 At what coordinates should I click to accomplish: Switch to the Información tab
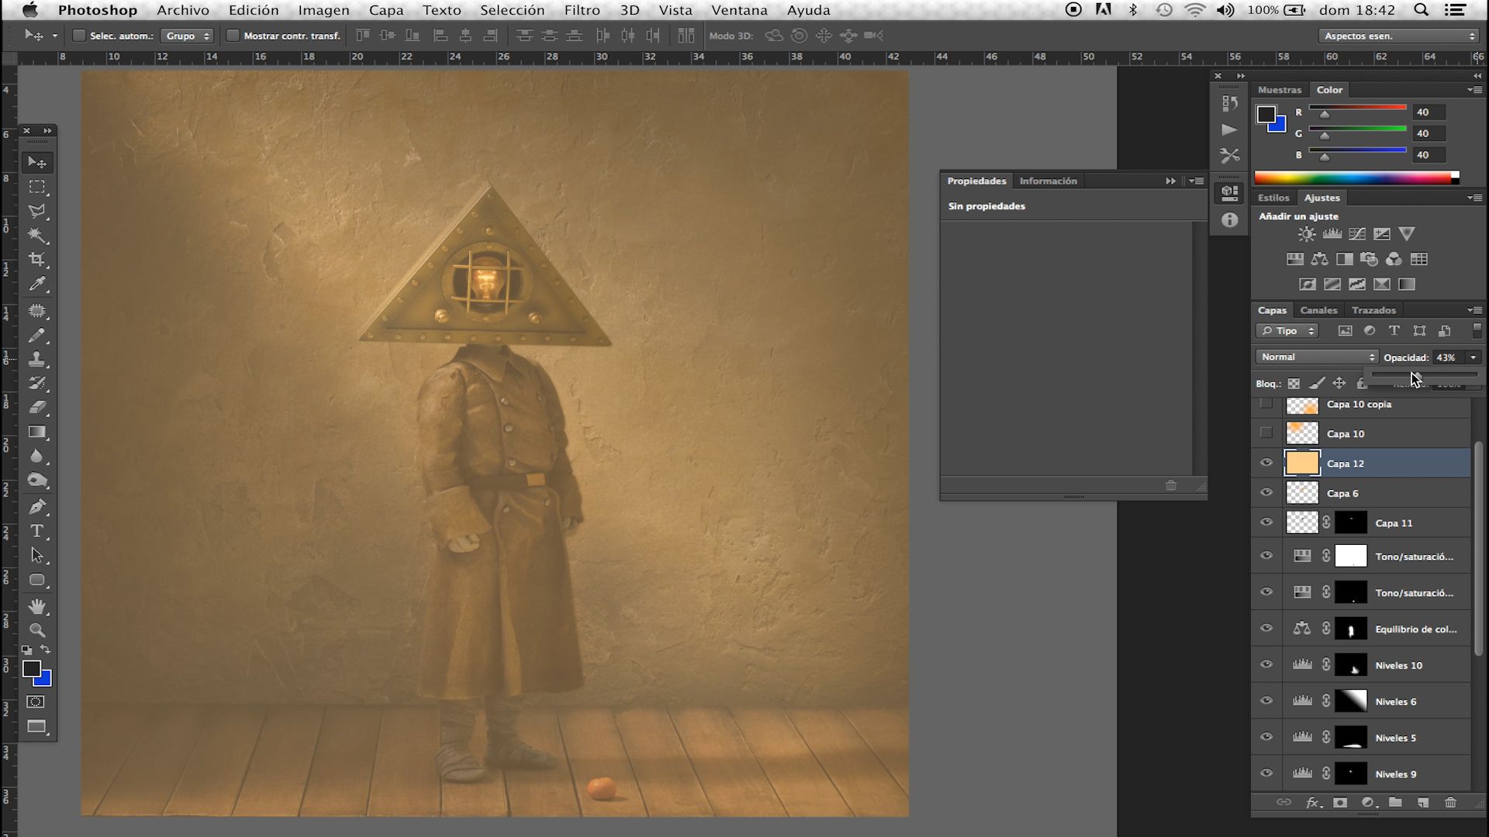point(1048,181)
